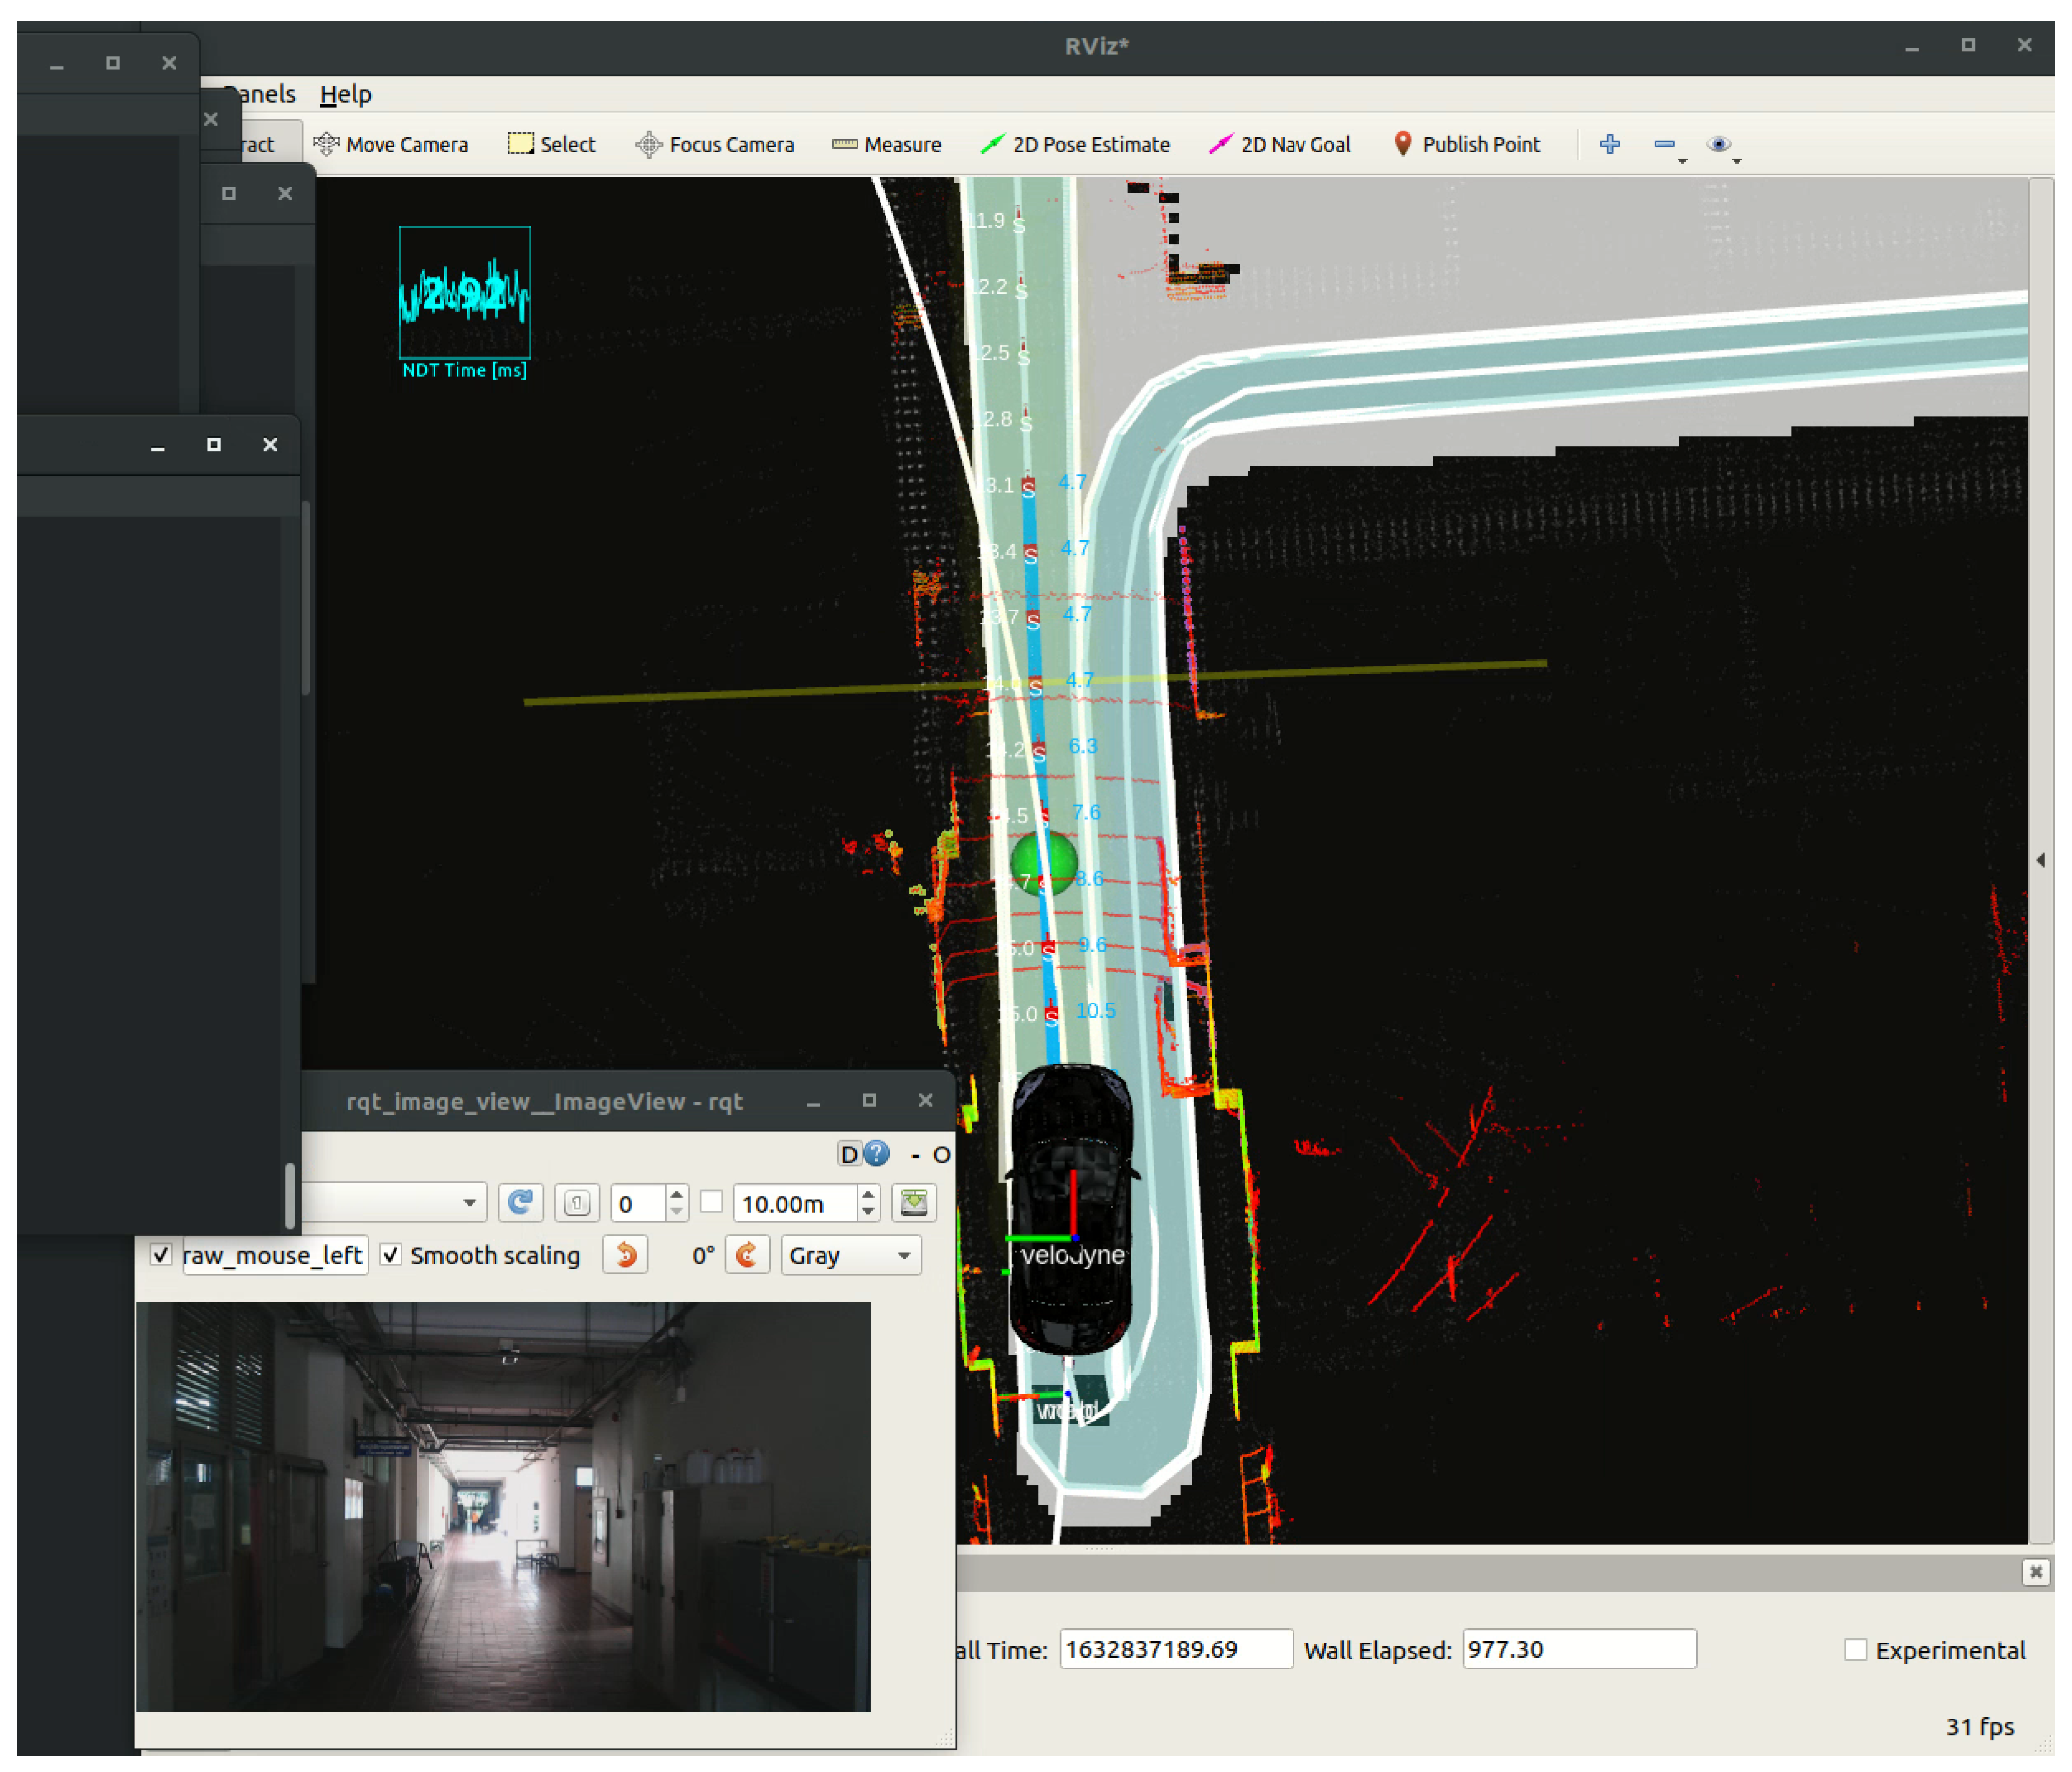Save image with green download icon
The image size is (2072, 1772).
point(914,1202)
